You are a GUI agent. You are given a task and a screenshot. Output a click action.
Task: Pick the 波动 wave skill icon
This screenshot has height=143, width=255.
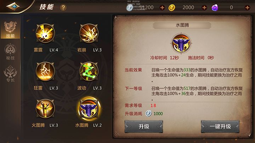click(x=89, y=71)
